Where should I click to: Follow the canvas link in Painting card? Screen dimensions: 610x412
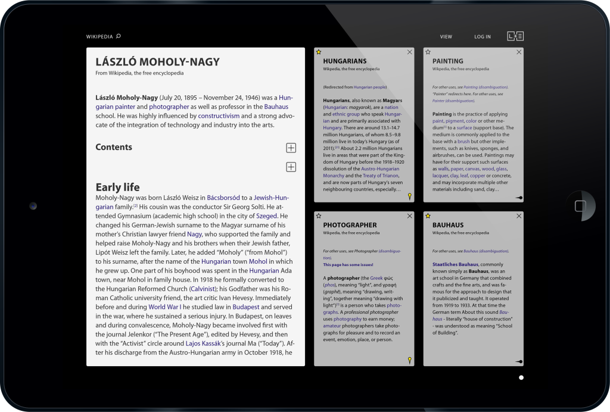coord(472,169)
